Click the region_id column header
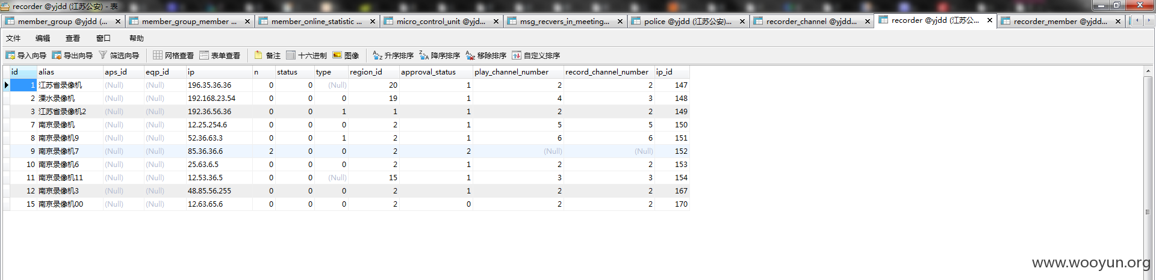This screenshot has width=1156, height=280. click(374, 72)
